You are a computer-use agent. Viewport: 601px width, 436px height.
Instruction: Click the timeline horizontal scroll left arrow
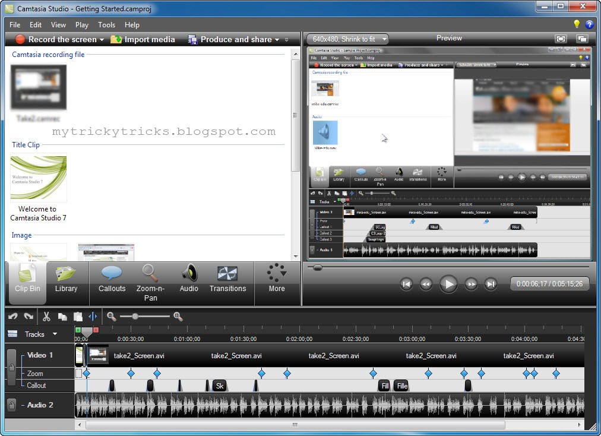click(80, 425)
